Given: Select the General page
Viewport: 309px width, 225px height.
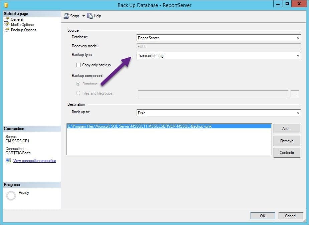Looking at the screenshot, I should pyautogui.click(x=17, y=19).
